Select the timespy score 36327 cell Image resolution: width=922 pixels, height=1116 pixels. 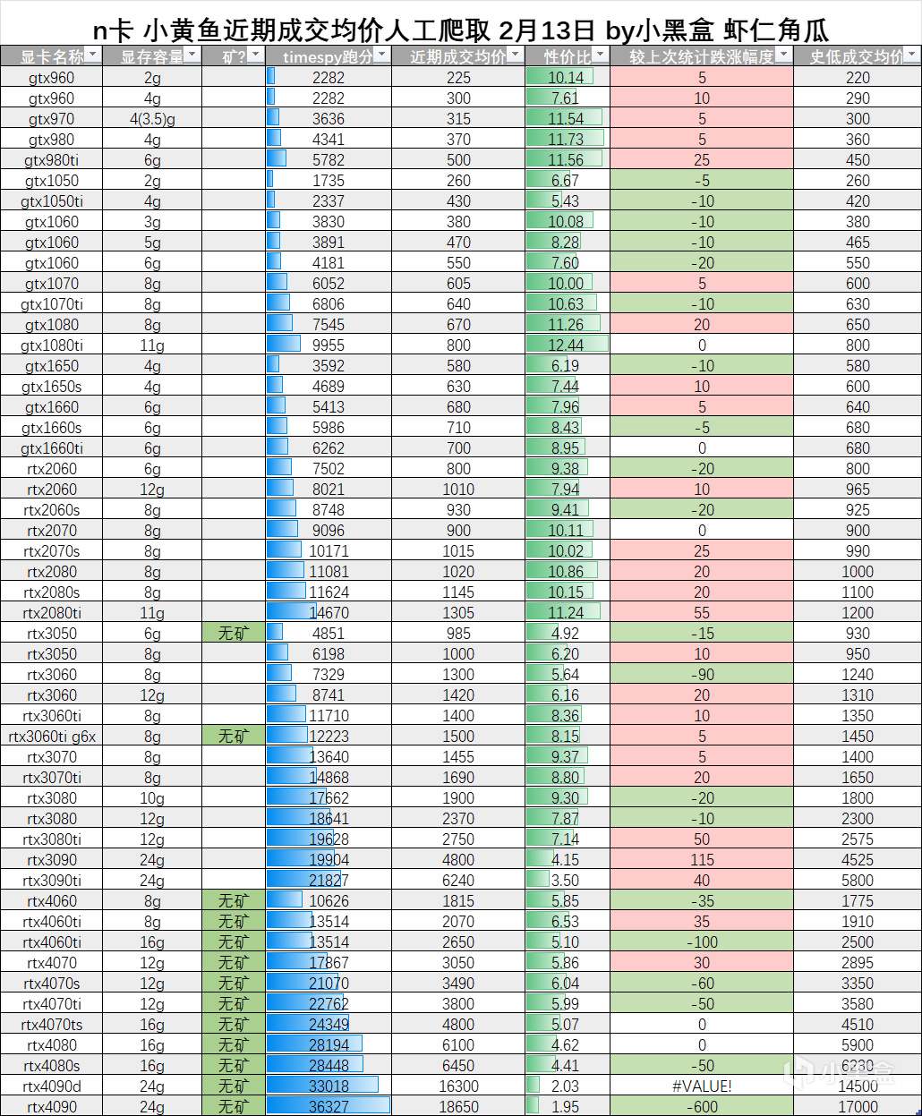pyautogui.click(x=329, y=1107)
